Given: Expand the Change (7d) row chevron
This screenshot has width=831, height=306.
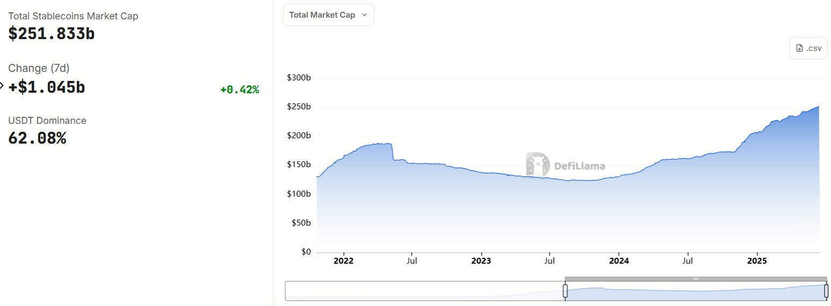Looking at the screenshot, I should click(x=2, y=85).
